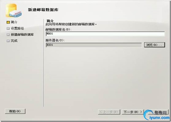Screen dimensions: 171x122
Task: Click the blue swirl watermark logo
Action: point(148,114)
